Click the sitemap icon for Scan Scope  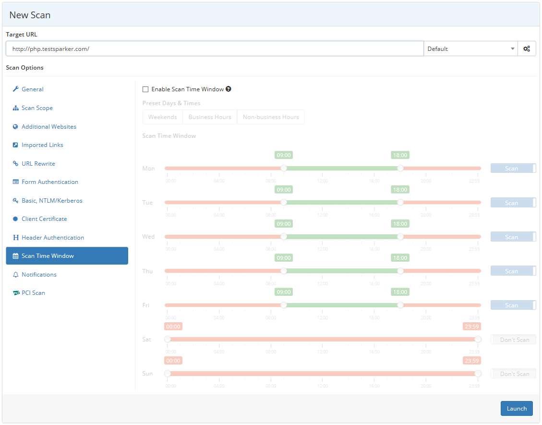click(15, 108)
